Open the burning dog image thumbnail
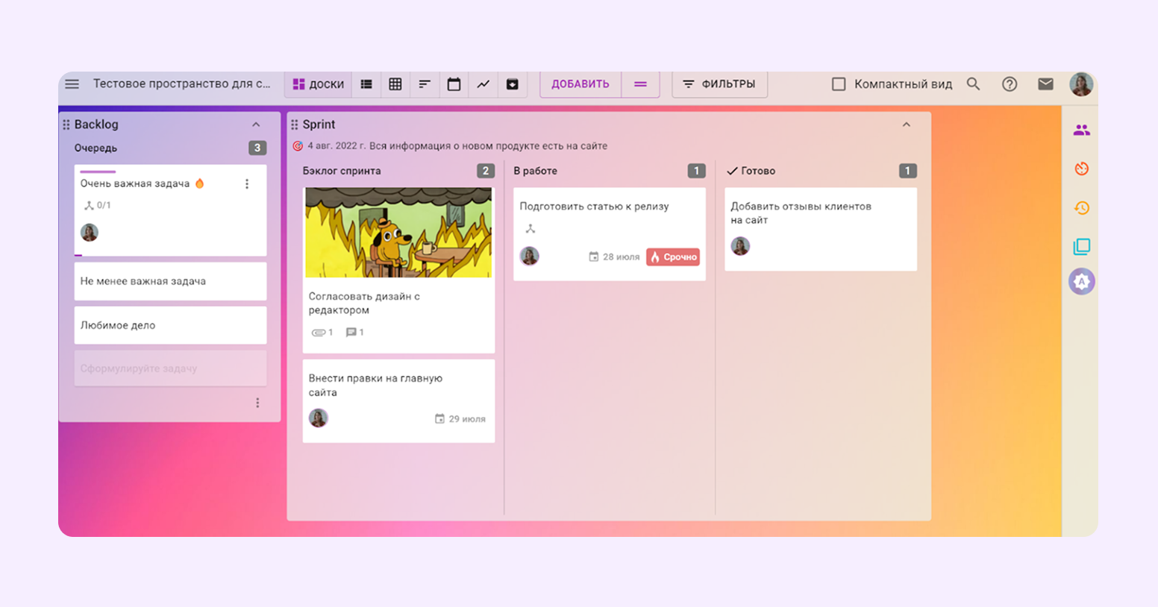The height and width of the screenshot is (607, 1158). 398,233
